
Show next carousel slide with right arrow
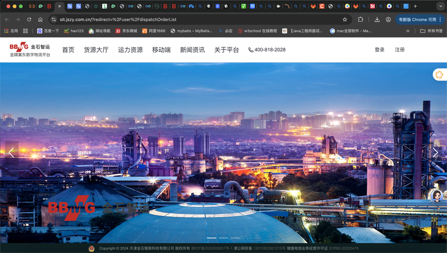click(x=435, y=153)
